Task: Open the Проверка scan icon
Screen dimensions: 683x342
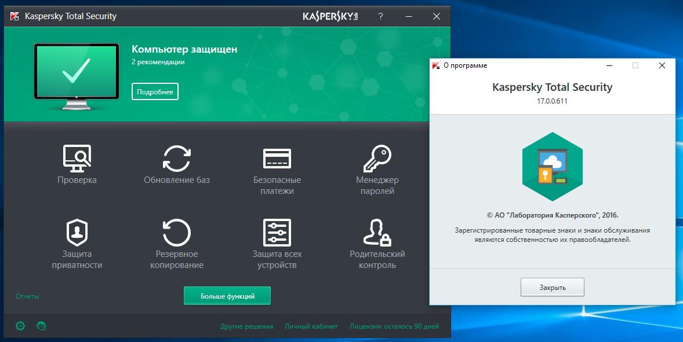Action: [x=77, y=158]
